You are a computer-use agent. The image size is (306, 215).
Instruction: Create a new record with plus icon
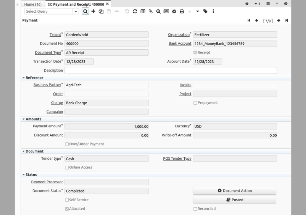pyautogui.click(x=93, y=11)
